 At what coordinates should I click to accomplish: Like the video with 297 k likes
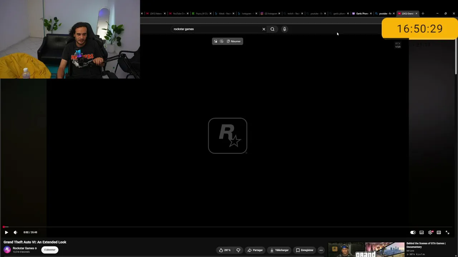(225, 250)
